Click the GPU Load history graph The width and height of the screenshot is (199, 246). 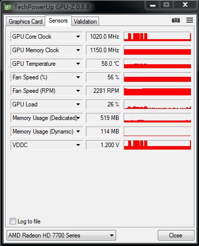[157, 104]
